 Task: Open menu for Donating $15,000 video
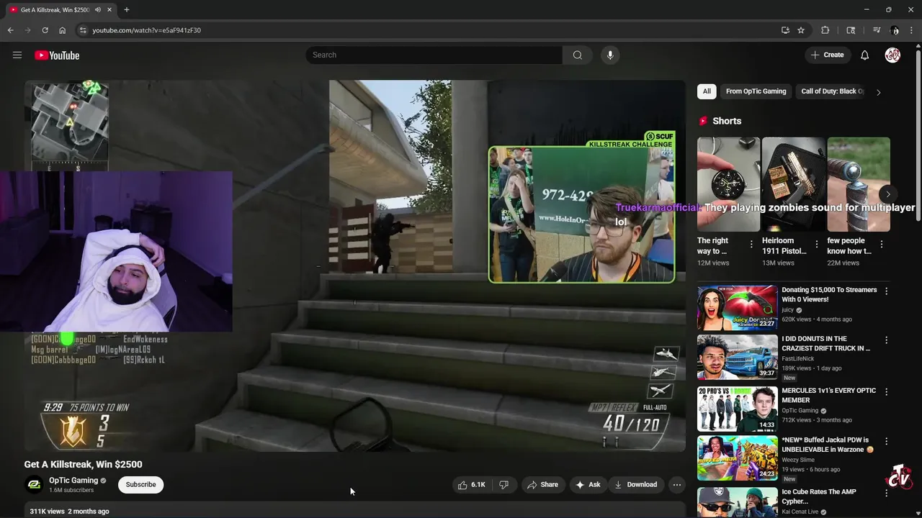[886, 291]
